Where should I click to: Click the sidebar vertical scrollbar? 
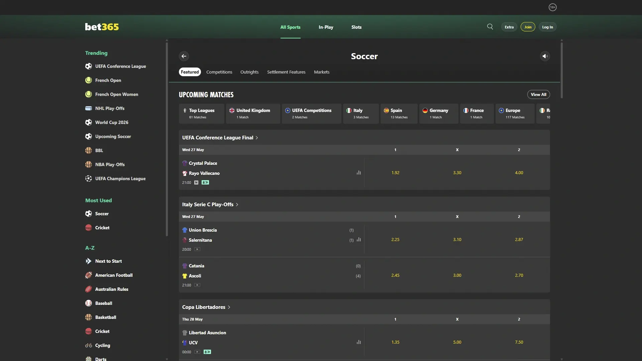pos(167,139)
